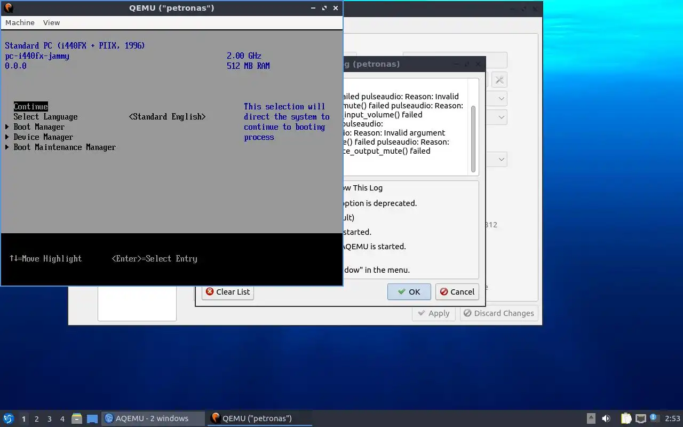Click the 'AQEMU is started.' log line
The height and width of the screenshot is (427, 683).
click(x=374, y=247)
